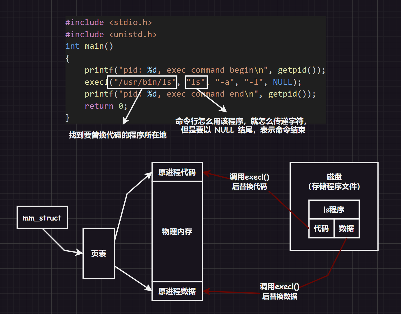Click the 物理内存 memory block
The width and height of the screenshot is (401, 314).
pos(177,232)
